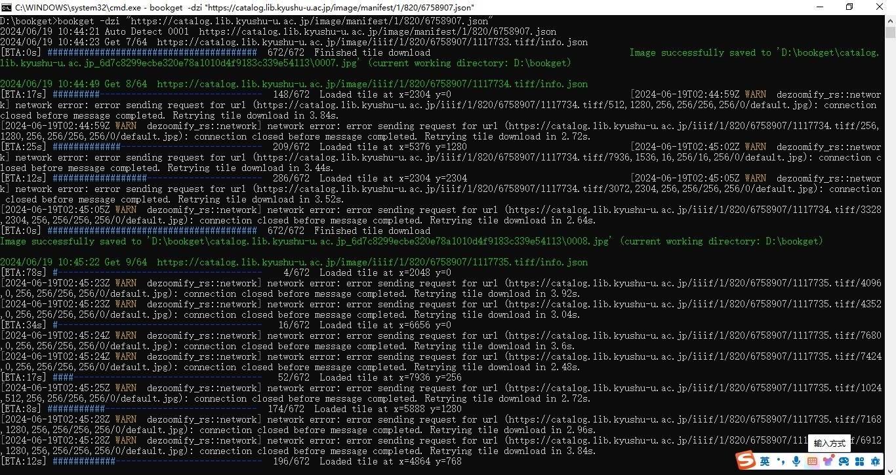Start voice input with the microphone icon
The height and width of the screenshot is (475, 896).
click(796, 461)
